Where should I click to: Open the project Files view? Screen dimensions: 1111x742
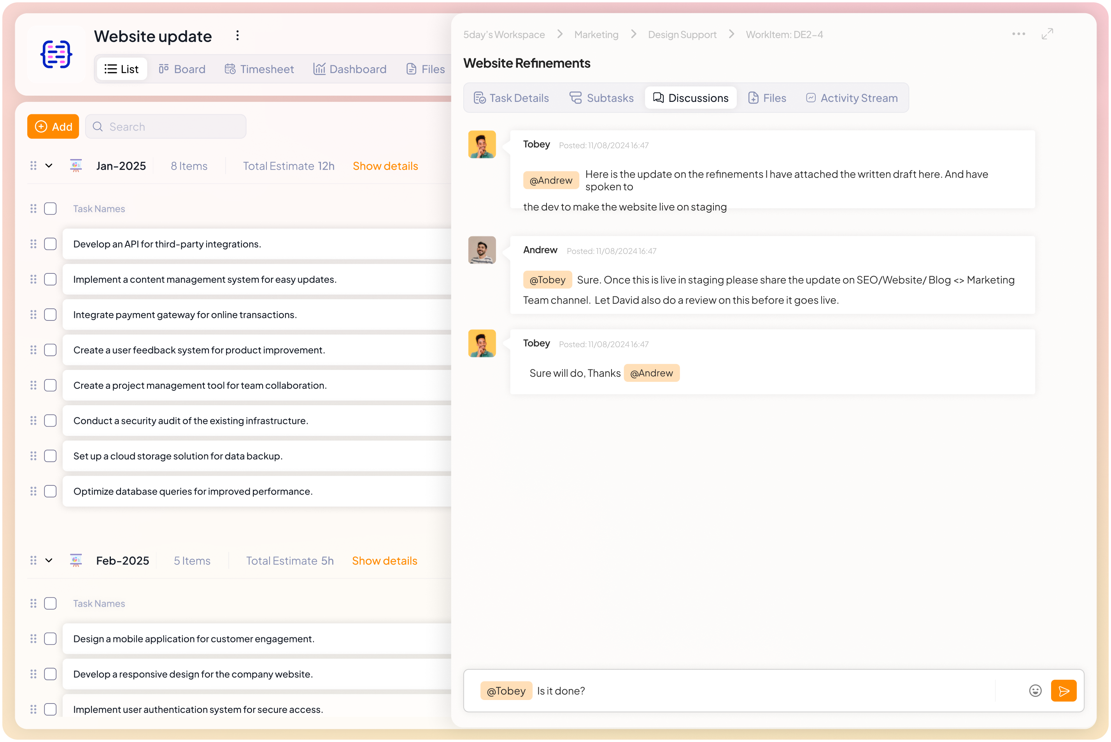click(425, 69)
